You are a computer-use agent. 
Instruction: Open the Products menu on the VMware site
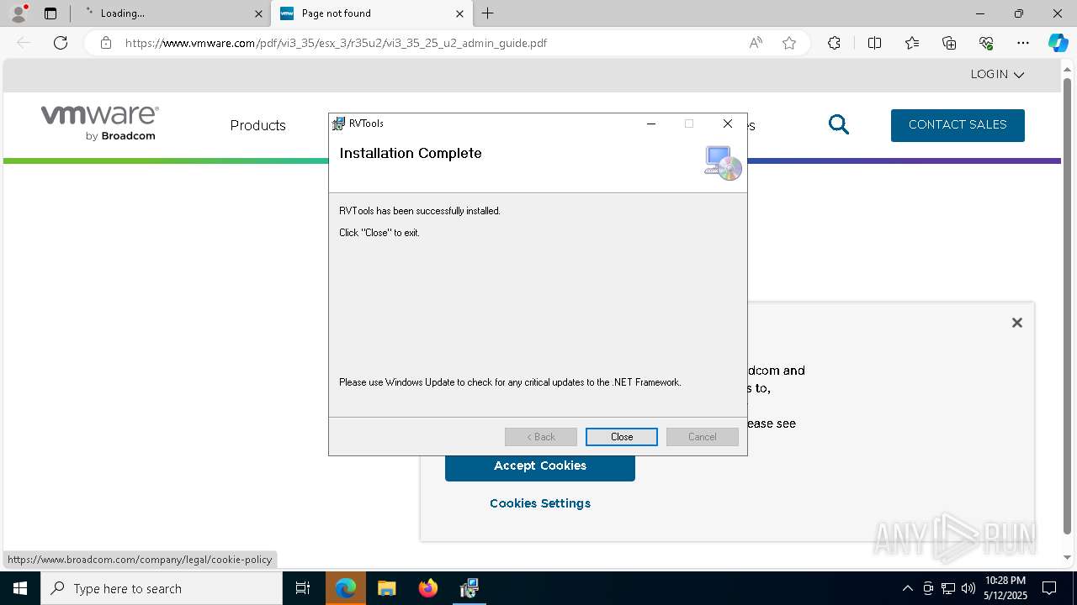pos(258,125)
